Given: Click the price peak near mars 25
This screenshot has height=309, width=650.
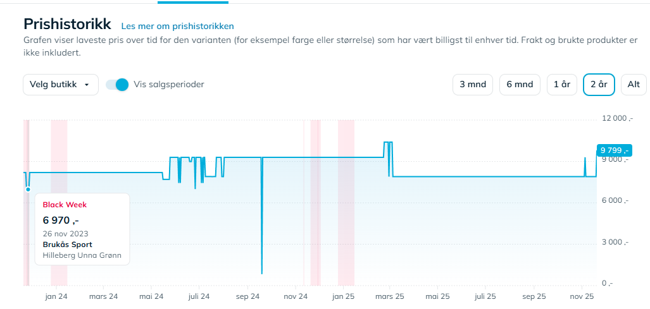Looking at the screenshot, I should point(388,143).
